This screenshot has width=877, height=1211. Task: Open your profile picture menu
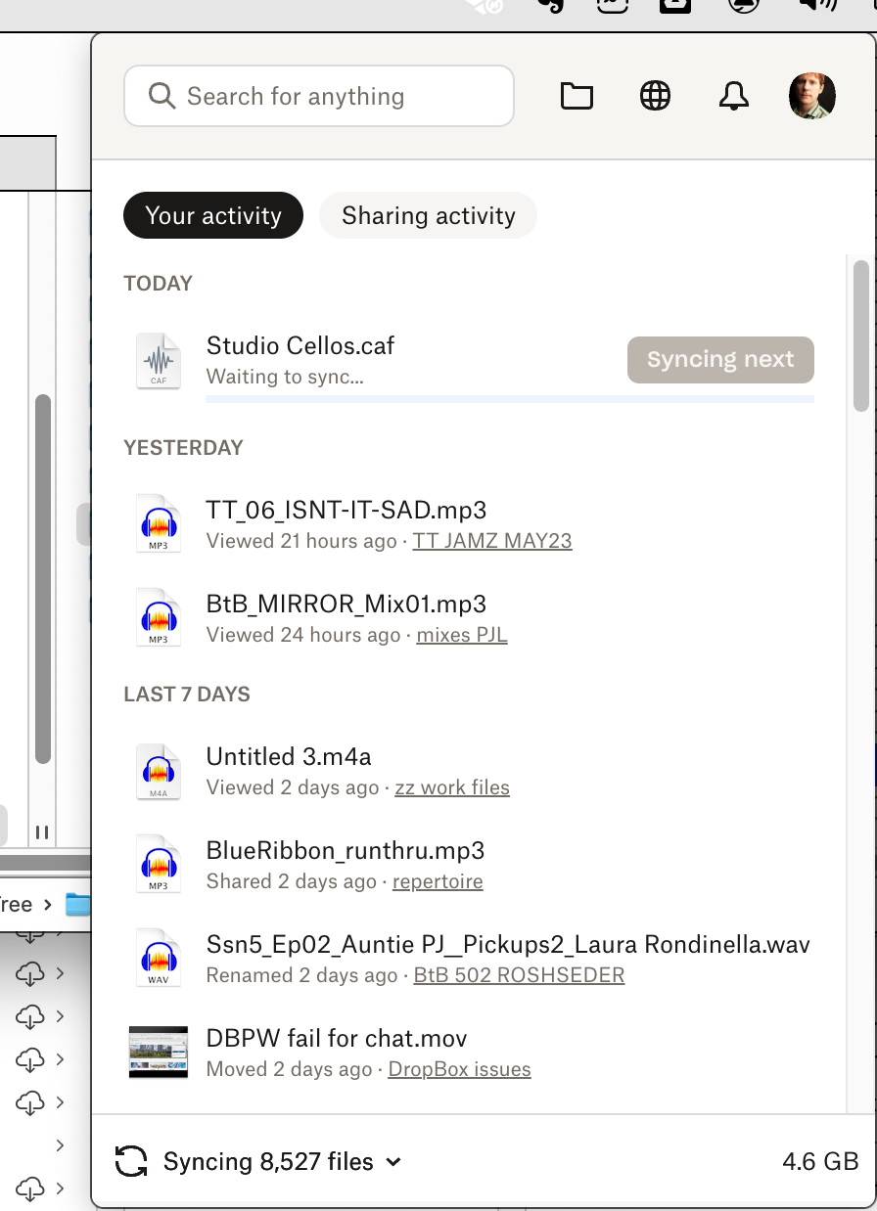(x=811, y=96)
